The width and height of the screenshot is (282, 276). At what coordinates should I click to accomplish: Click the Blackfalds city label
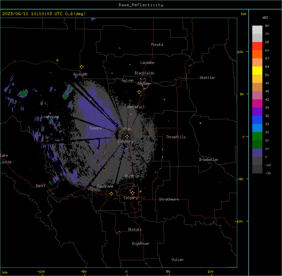coord(144,73)
